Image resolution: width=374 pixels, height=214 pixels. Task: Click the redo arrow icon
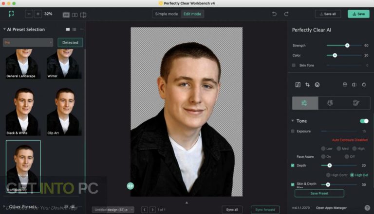[285, 14]
